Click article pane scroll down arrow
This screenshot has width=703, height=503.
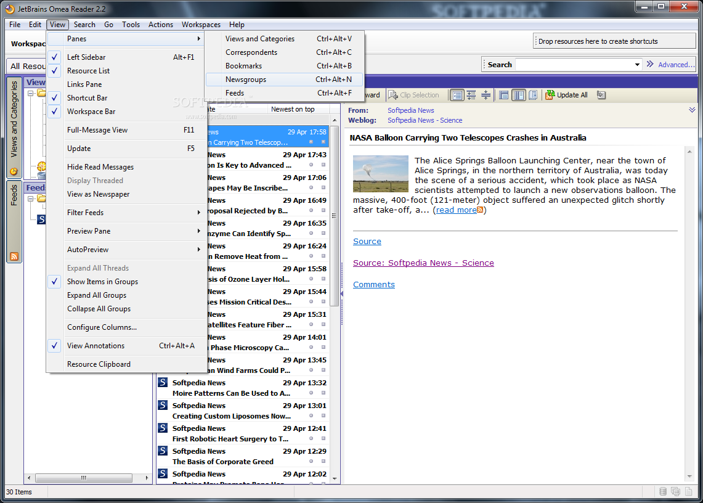689,477
